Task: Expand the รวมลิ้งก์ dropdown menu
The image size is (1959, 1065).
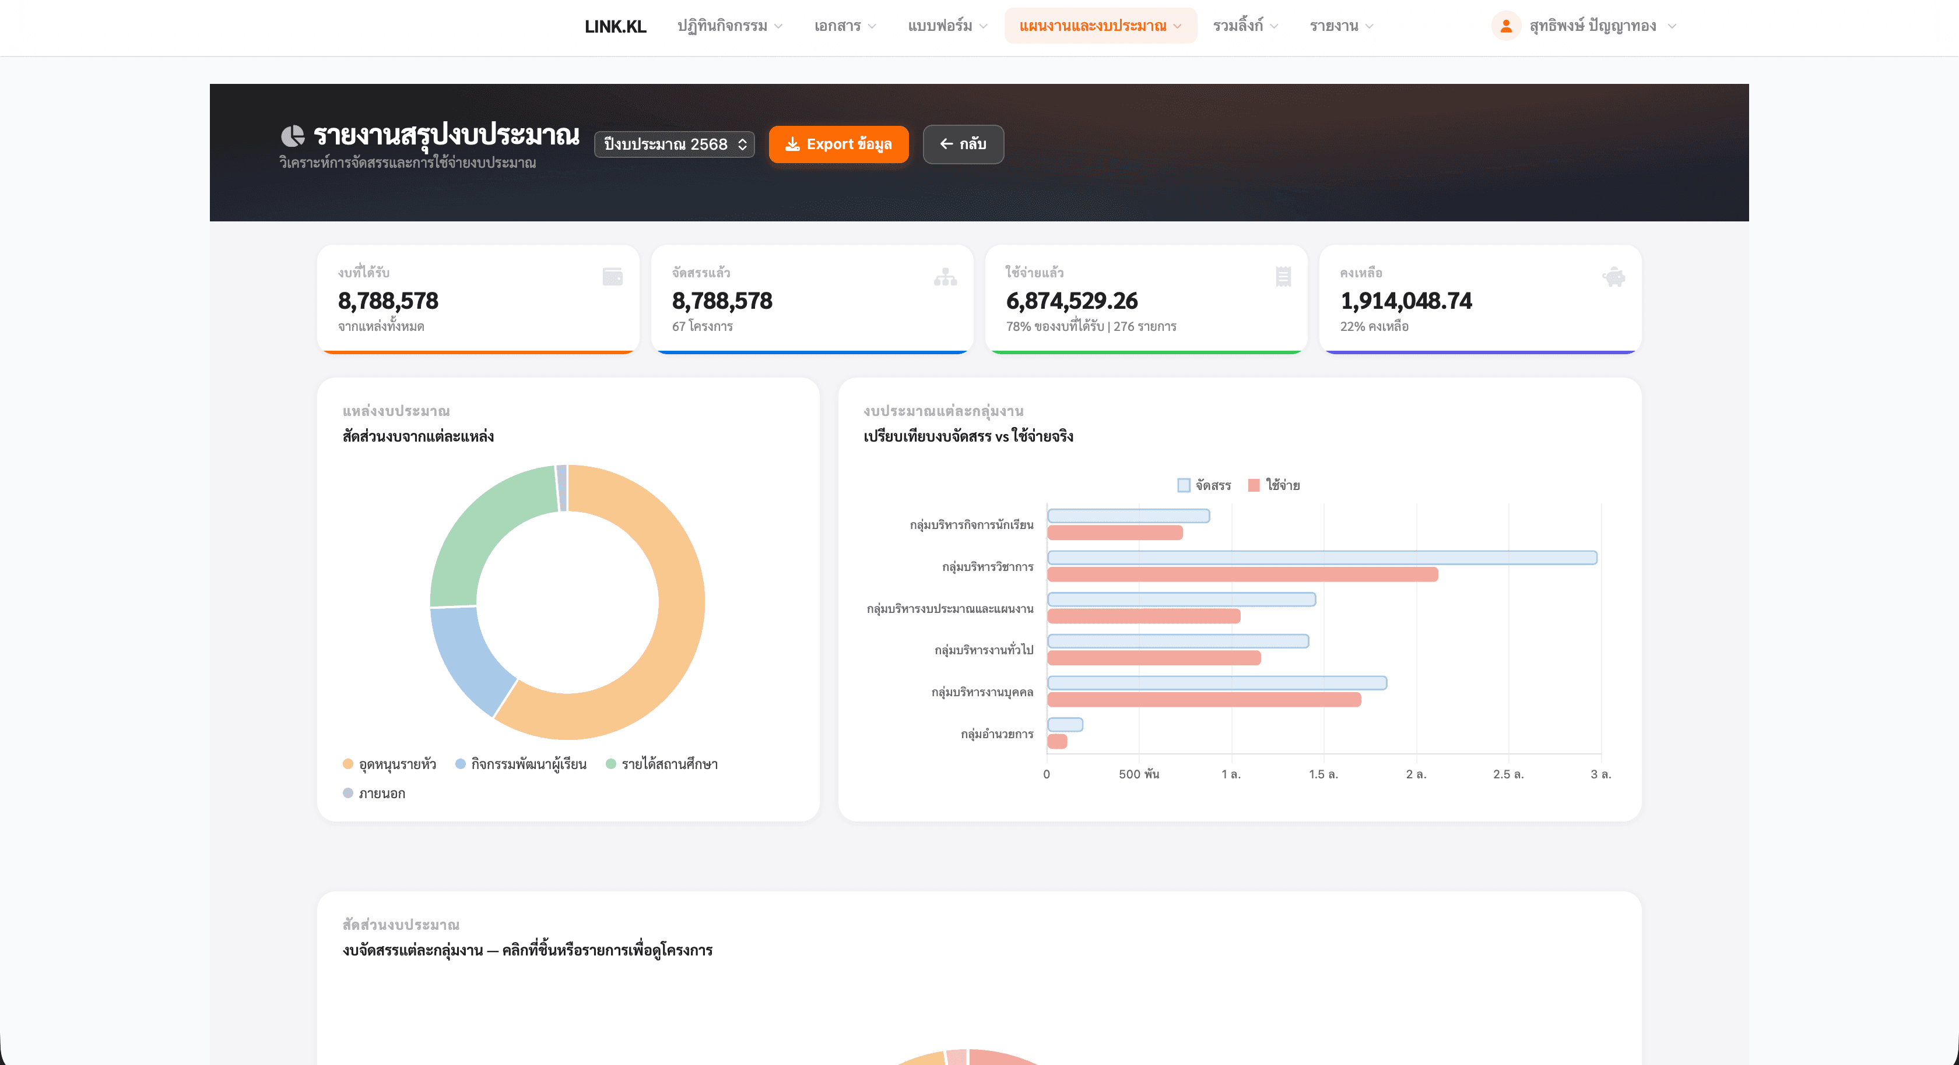Action: pos(1245,26)
